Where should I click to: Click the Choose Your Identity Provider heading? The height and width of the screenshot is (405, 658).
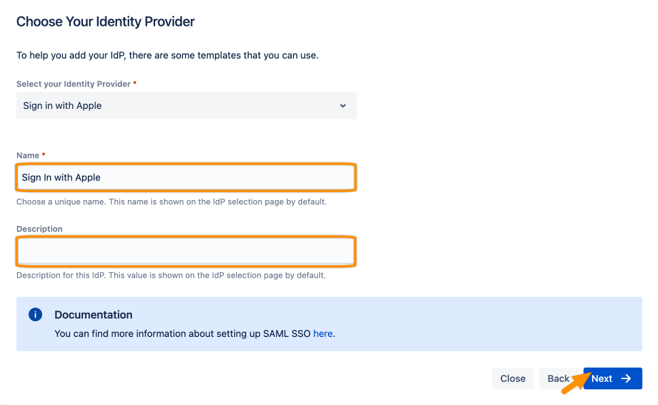(x=105, y=22)
